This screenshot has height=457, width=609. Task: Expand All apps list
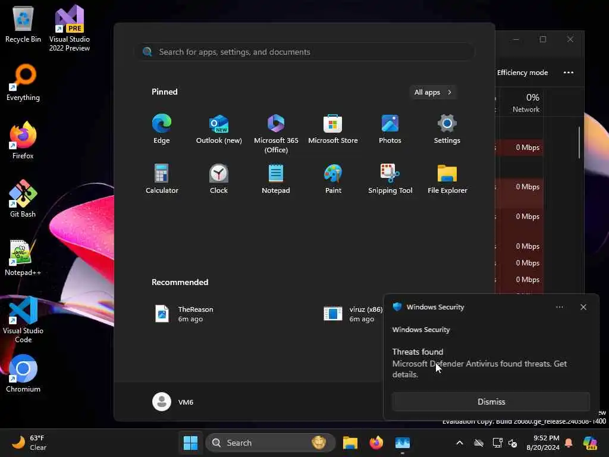[x=433, y=92]
